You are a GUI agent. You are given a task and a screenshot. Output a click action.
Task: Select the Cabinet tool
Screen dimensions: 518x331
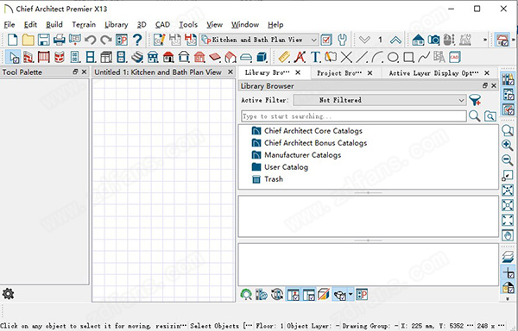(x=105, y=58)
